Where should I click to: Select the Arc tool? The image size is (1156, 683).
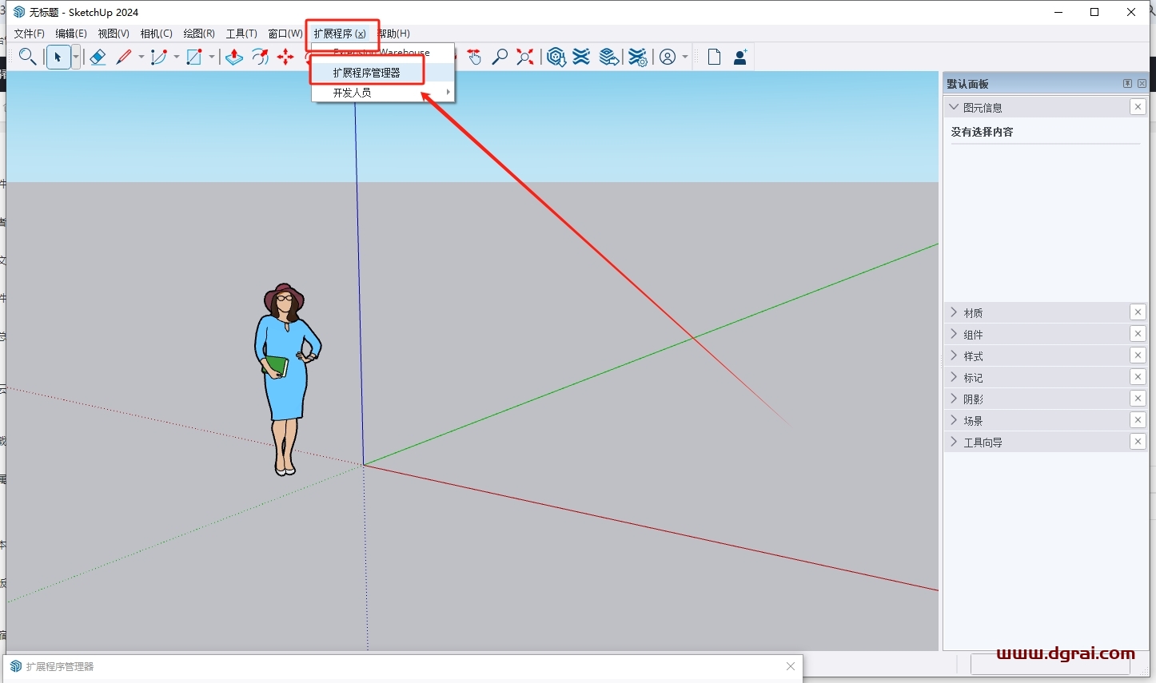159,57
